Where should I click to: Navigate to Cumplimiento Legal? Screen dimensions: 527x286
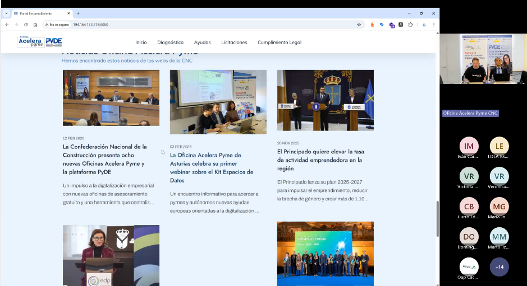pos(279,43)
